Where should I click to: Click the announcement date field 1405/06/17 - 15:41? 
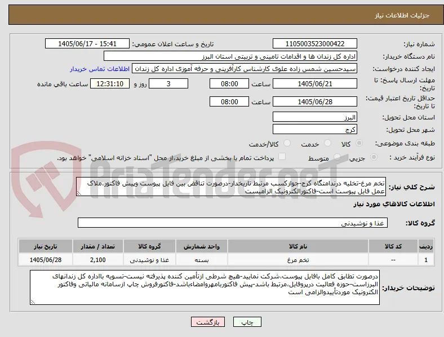click(x=87, y=43)
